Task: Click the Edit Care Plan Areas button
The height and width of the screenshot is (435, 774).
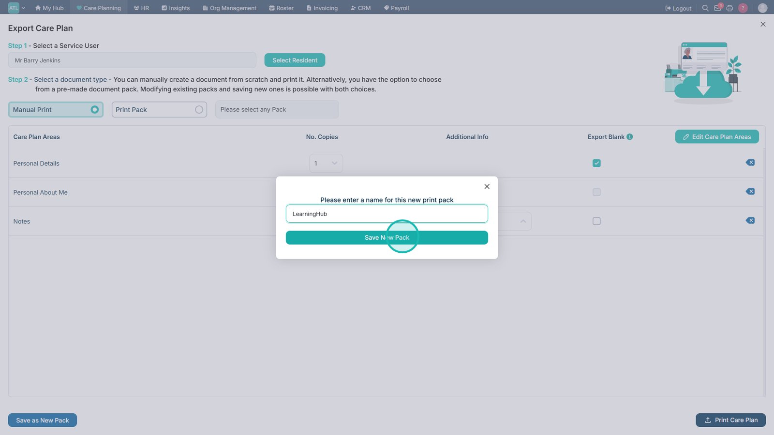Action: (x=717, y=137)
